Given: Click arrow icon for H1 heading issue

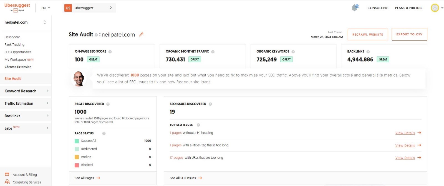Looking at the screenshot, I should 419,133.
